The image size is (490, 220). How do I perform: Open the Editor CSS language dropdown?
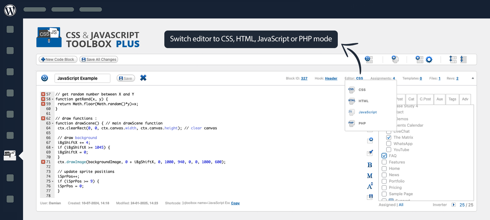point(360,78)
